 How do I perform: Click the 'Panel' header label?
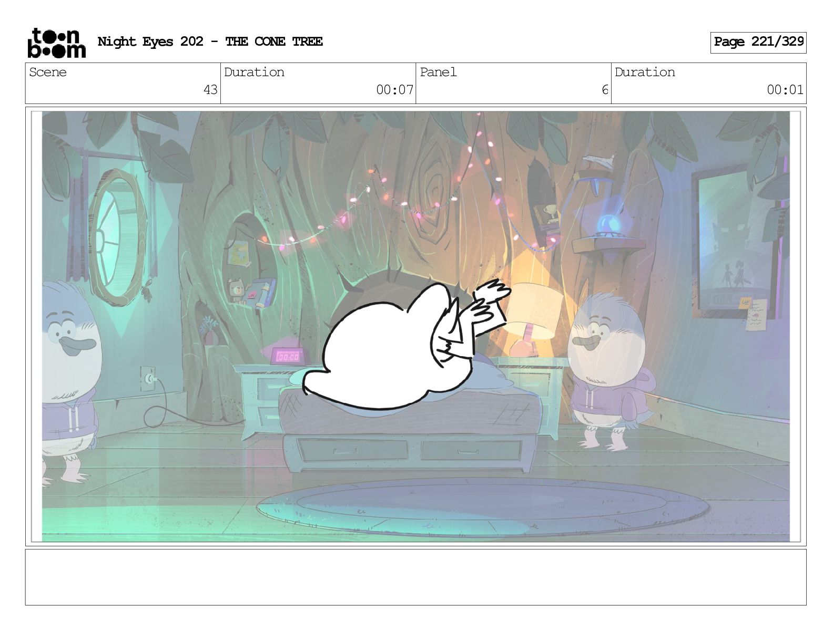pos(438,72)
